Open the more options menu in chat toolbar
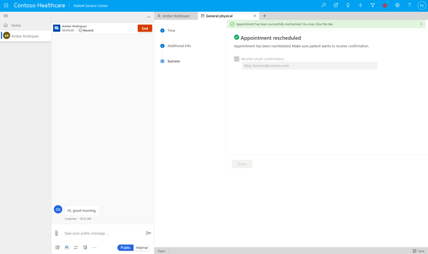The height and width of the screenshot is (254, 428). click(94, 247)
